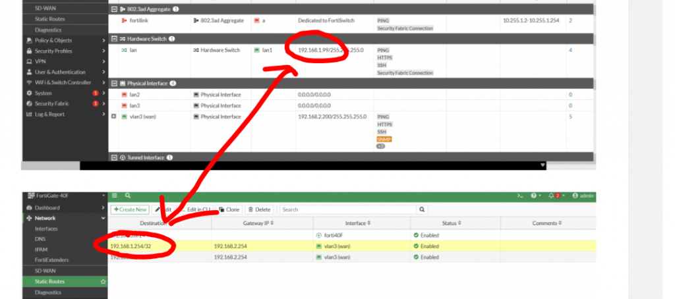Screen dimensions: 675x299
Task: Click the SNMP access tag
Action: pyautogui.click(x=384, y=140)
